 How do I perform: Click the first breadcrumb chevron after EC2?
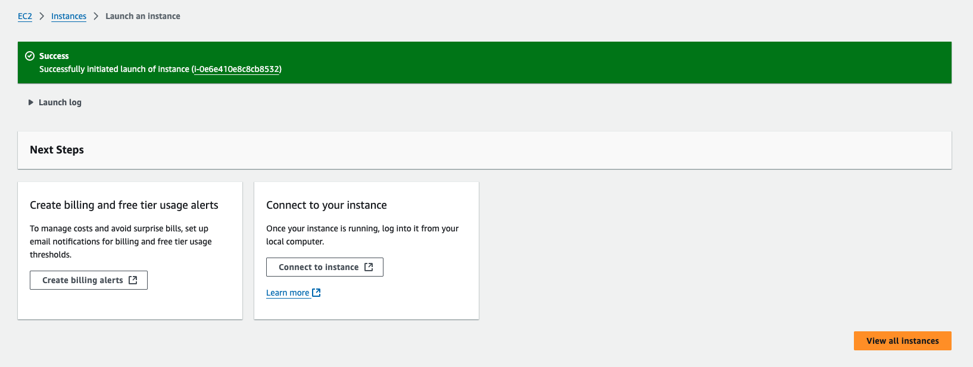[42, 16]
